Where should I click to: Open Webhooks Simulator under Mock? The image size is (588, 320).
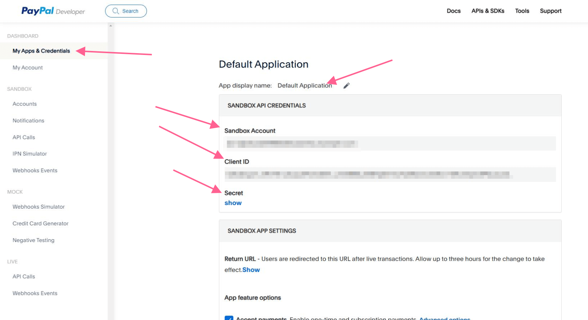point(39,207)
